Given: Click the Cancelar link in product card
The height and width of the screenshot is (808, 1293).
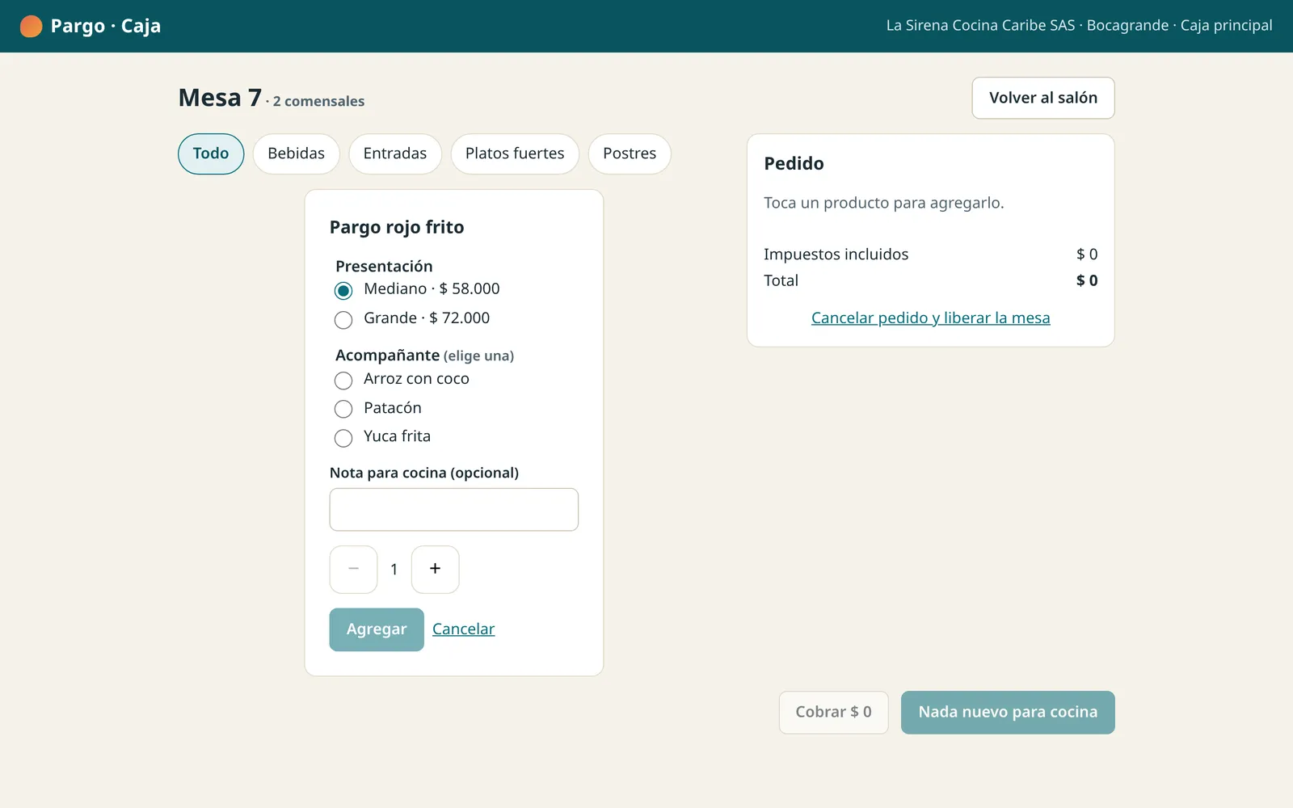Looking at the screenshot, I should pos(463,629).
